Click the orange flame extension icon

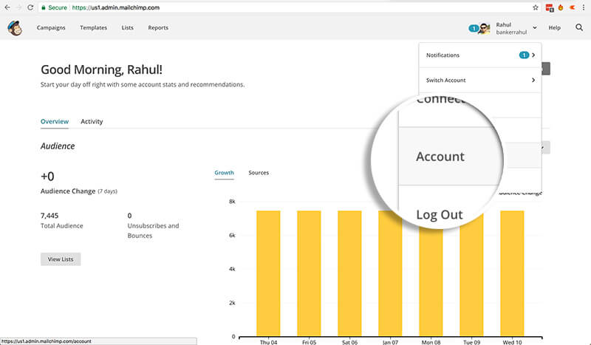pyautogui.click(x=561, y=7)
